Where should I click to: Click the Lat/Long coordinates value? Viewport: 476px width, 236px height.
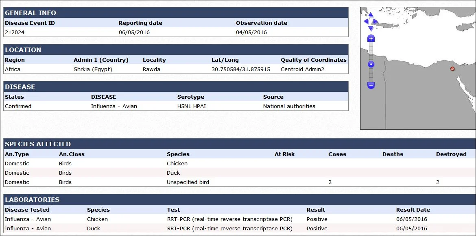click(241, 69)
